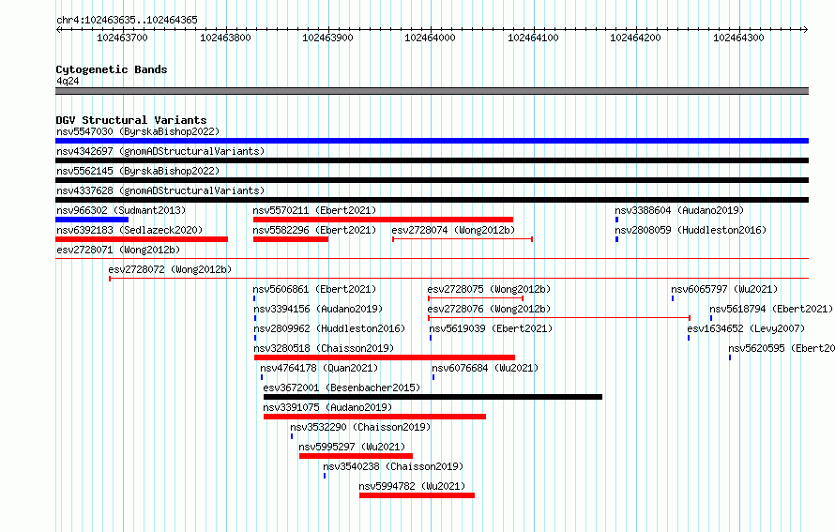
Task: Click nsv3280518 (Chaisson2019) label
Action: coord(324,348)
